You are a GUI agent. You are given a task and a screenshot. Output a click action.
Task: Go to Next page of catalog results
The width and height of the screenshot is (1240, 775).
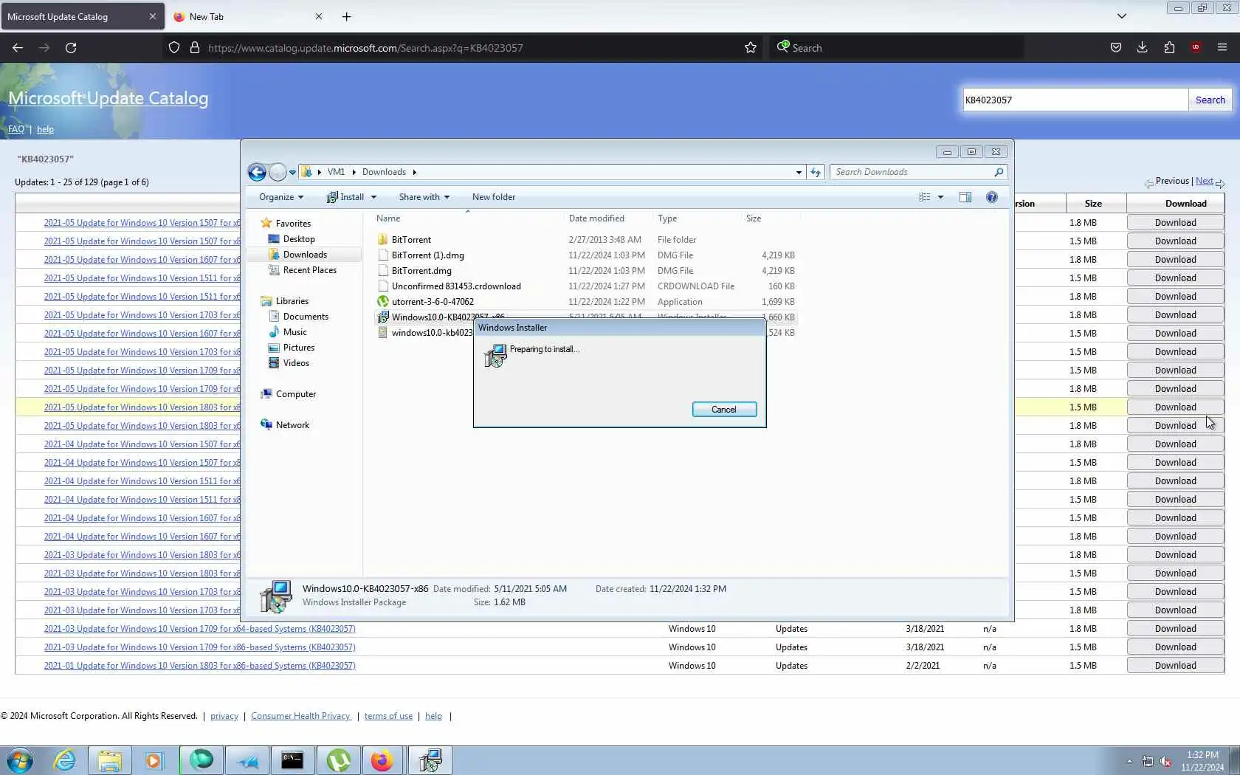[1205, 181]
